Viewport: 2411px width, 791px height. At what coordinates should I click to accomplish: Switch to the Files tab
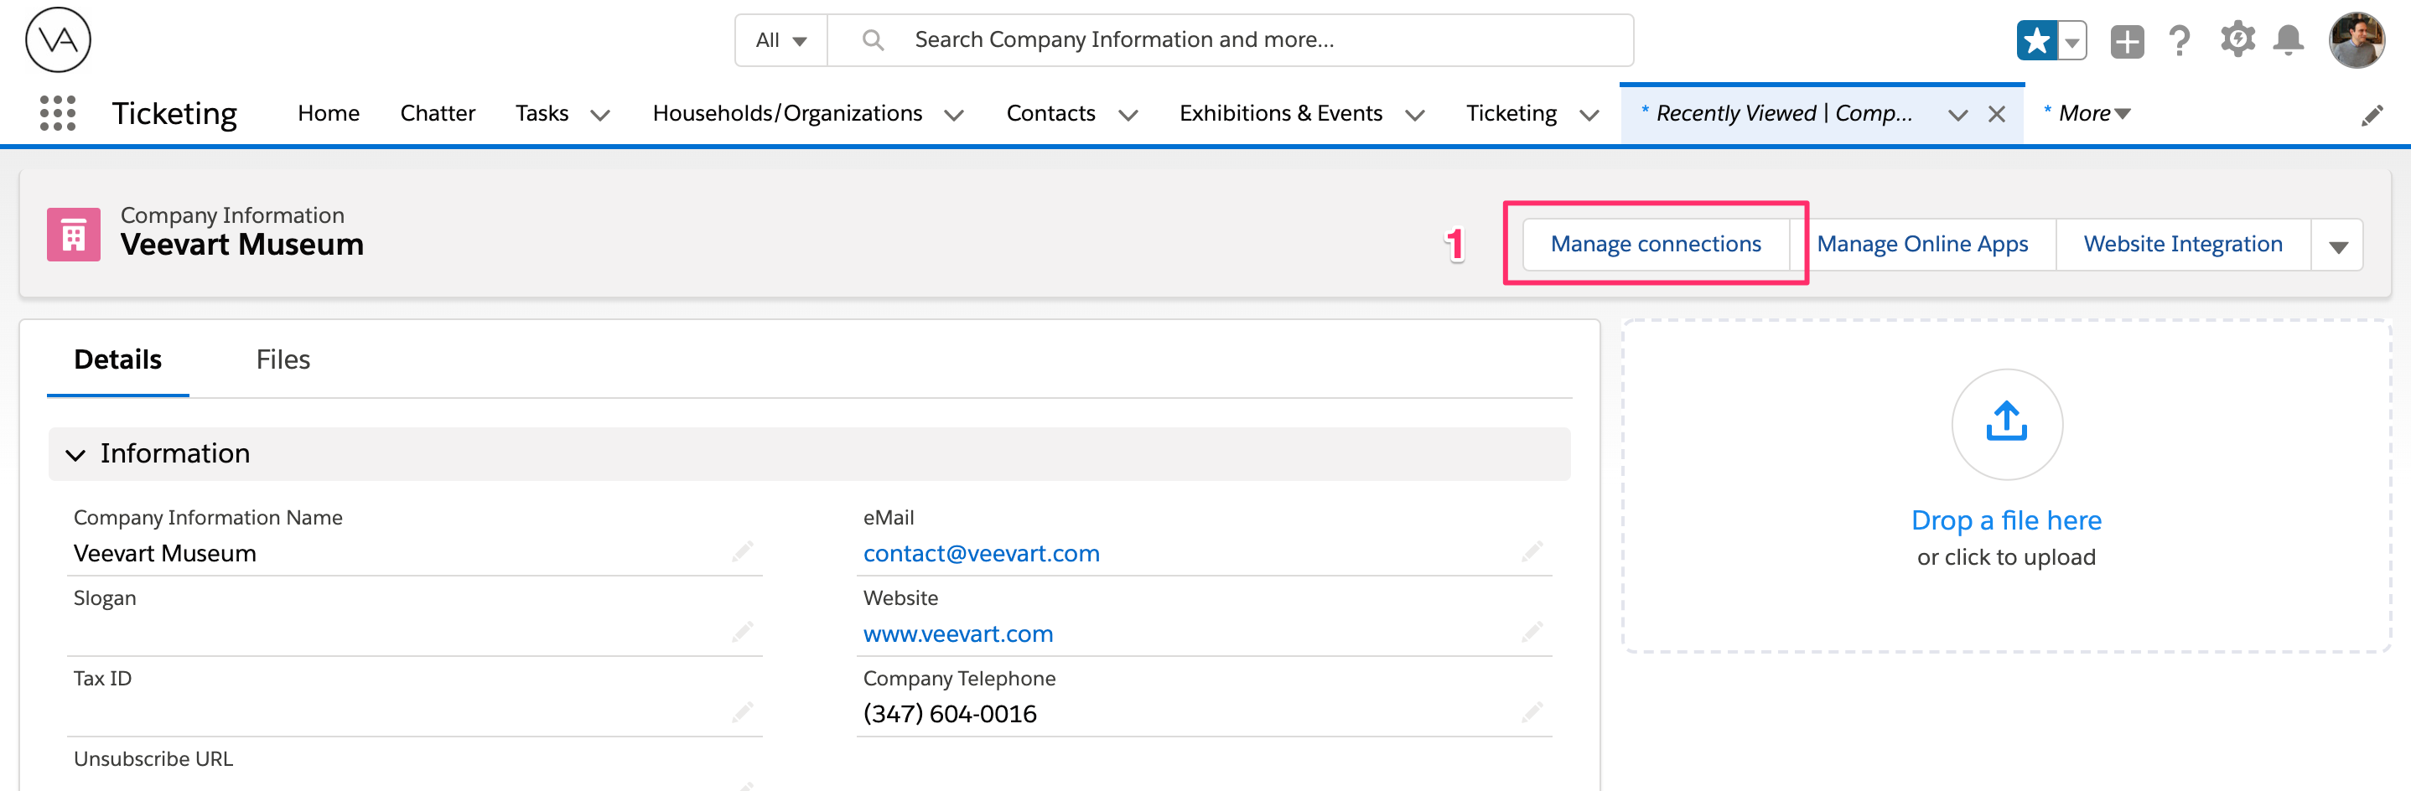tap(283, 359)
